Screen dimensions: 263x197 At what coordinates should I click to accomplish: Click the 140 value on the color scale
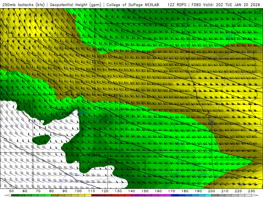click(x=131, y=191)
